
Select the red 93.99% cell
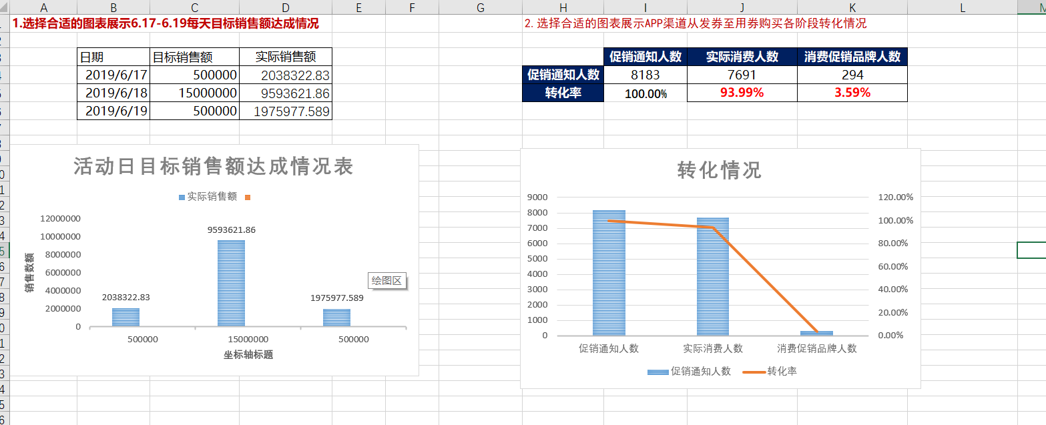[742, 93]
